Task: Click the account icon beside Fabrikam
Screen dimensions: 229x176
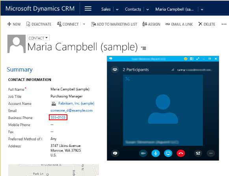Action: [x=54, y=103]
